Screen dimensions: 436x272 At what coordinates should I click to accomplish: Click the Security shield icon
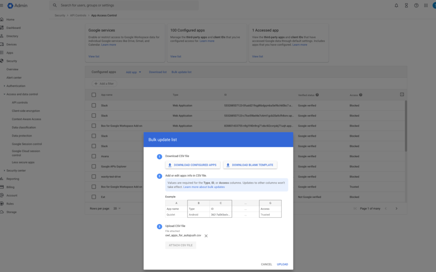point(2,61)
